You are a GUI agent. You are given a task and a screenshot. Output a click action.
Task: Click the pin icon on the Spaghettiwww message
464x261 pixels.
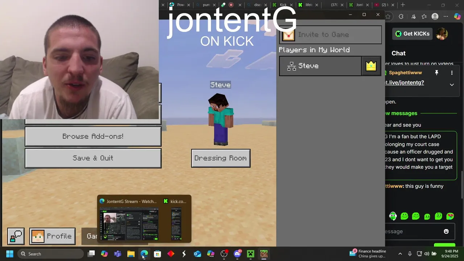pos(436,73)
